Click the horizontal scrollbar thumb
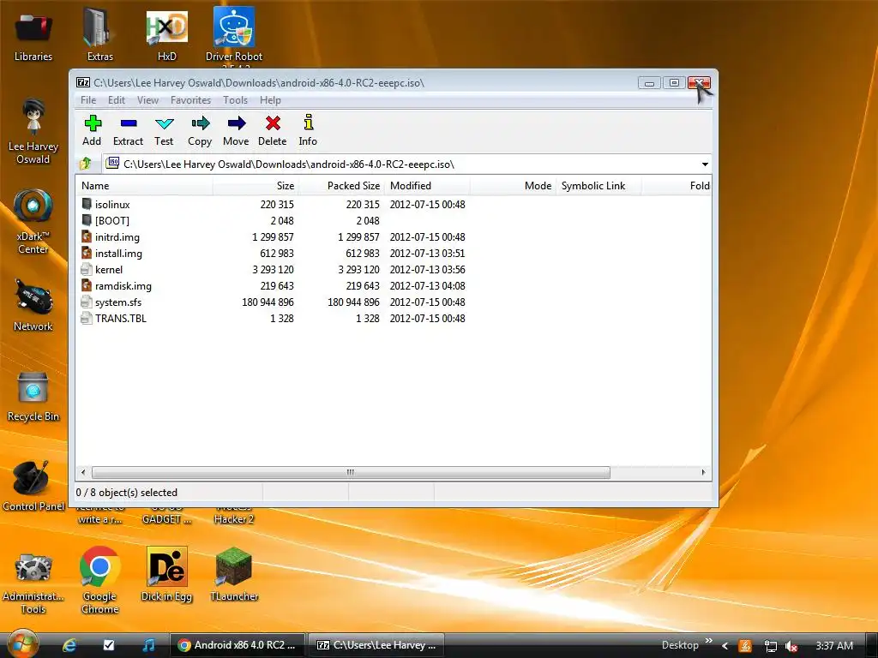 pos(351,472)
